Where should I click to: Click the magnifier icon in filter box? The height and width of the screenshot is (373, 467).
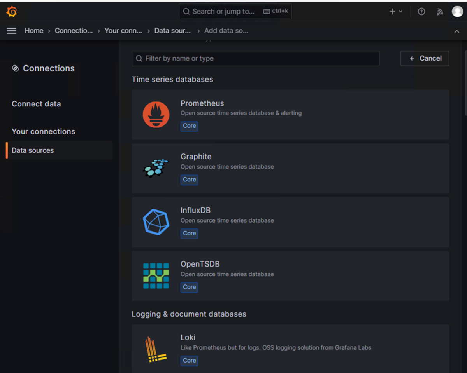139,59
